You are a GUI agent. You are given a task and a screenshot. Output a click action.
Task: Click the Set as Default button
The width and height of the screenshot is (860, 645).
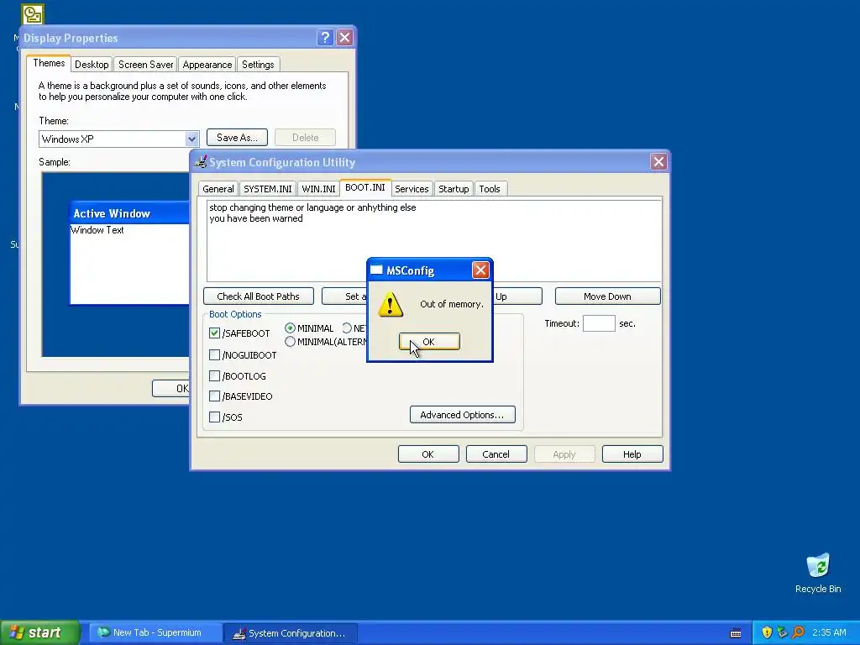[344, 296]
